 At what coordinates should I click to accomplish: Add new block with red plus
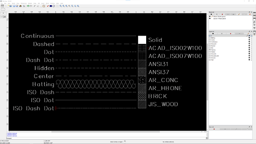tap(222, 14)
